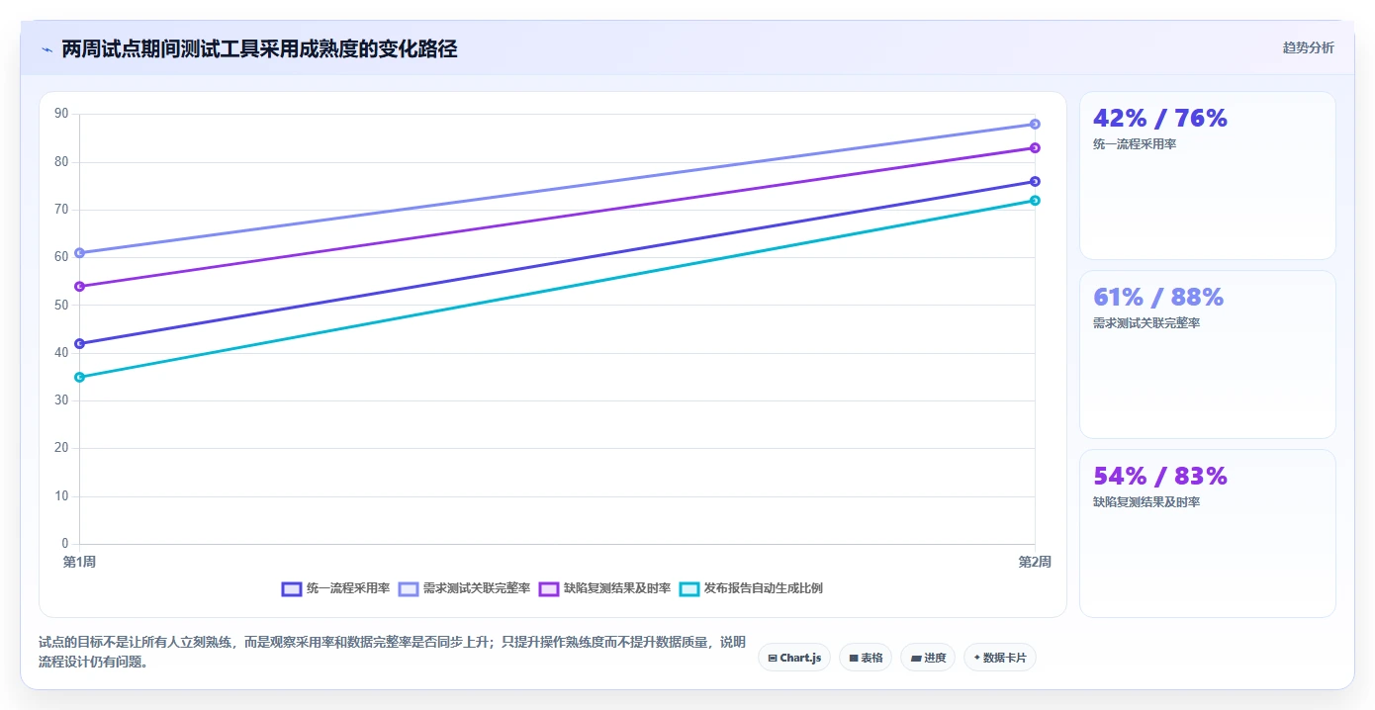
Task: Select the 统一流程采用率 week 1 point at 42
Action: (x=79, y=344)
